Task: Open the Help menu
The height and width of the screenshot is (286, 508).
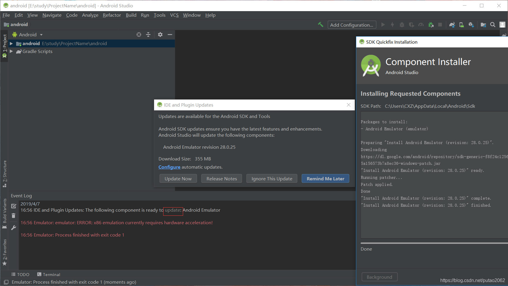Action: click(x=210, y=15)
